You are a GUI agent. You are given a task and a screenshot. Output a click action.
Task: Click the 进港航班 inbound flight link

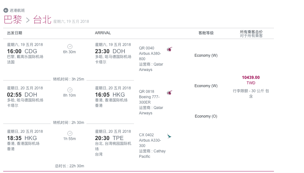(17, 10)
